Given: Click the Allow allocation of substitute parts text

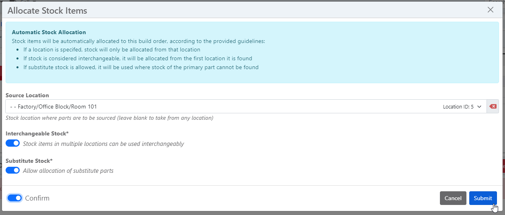Looking at the screenshot, I should (x=68, y=171).
